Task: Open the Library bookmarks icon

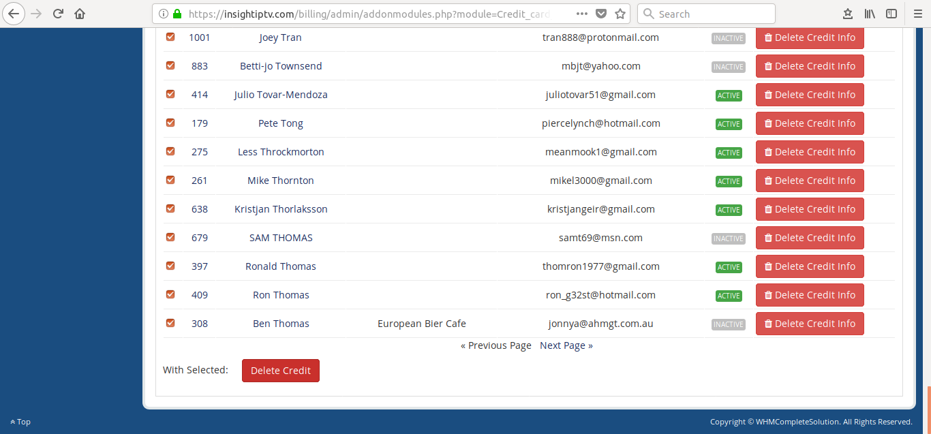Action: tap(870, 14)
